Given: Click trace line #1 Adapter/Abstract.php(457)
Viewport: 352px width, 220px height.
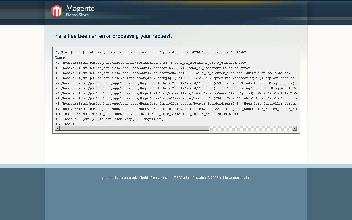Looking at the screenshot, I should tap(153, 68).
